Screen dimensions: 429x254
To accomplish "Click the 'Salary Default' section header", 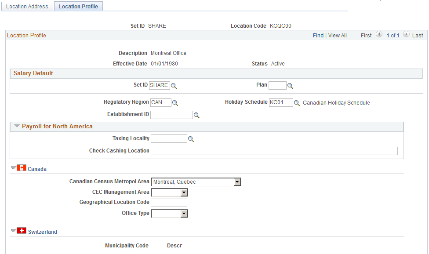I will point(33,73).
